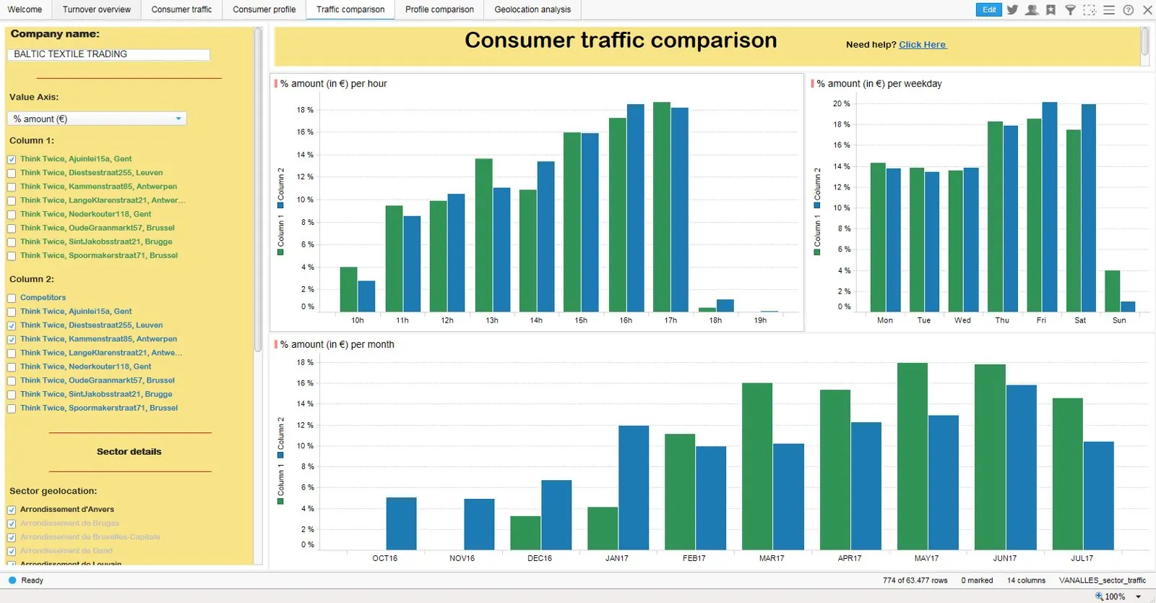Open the collaboration users icon
Image resolution: width=1156 pixels, height=603 pixels.
[x=1032, y=10]
